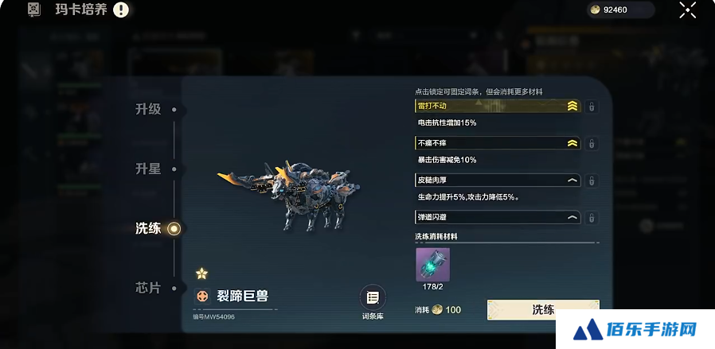Click the star rank icon above 裂蹄巨兽
The width and height of the screenshot is (715, 349).
[201, 273]
